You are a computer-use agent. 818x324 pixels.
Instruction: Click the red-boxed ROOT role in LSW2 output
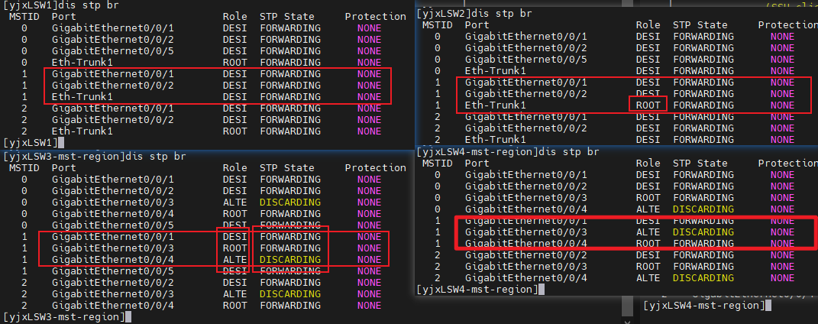tap(648, 105)
